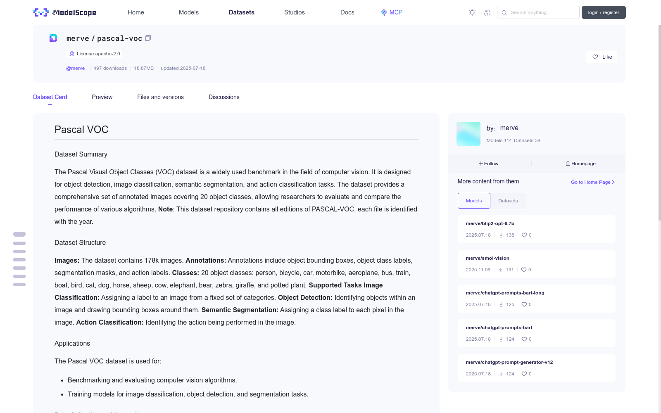Click the dataset icon beside merve / pascal-voc

53,38
